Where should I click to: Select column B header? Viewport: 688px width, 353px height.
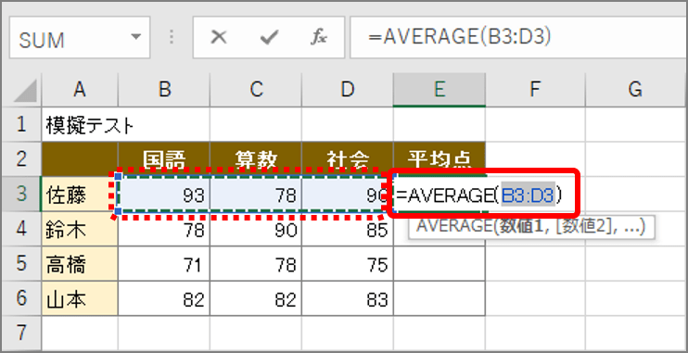(x=164, y=90)
